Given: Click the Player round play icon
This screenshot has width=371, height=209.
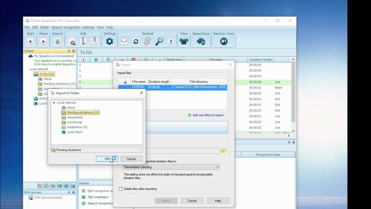Looking at the screenshot, I should click(43, 42).
